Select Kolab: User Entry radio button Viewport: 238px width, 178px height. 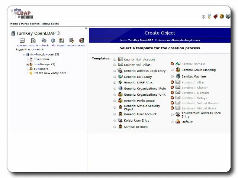115,121
